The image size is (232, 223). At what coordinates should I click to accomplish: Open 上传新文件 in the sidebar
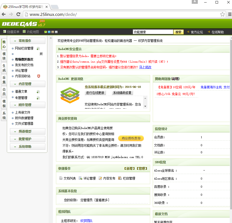23,113
